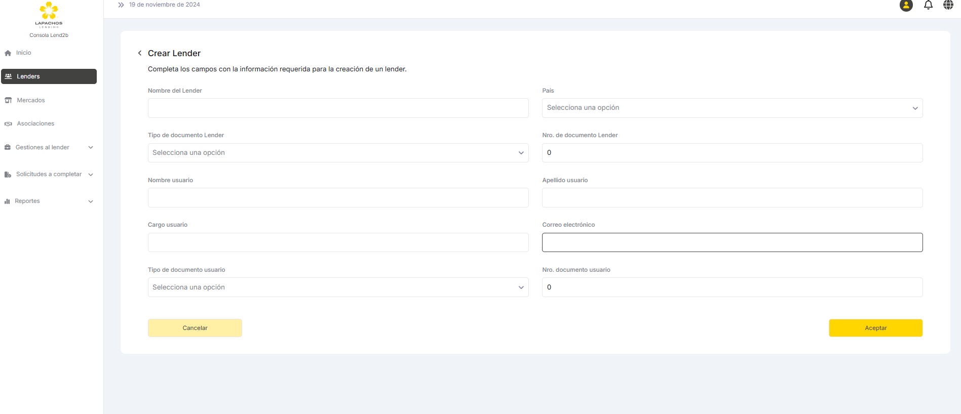This screenshot has width=961, height=414.
Task: Select Lenders in the sidebar
Action: tap(49, 76)
